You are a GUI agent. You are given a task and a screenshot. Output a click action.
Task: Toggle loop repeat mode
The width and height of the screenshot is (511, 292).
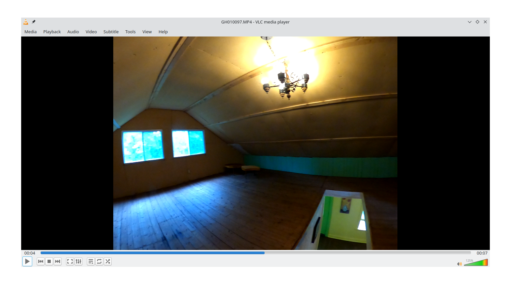pyautogui.click(x=99, y=261)
